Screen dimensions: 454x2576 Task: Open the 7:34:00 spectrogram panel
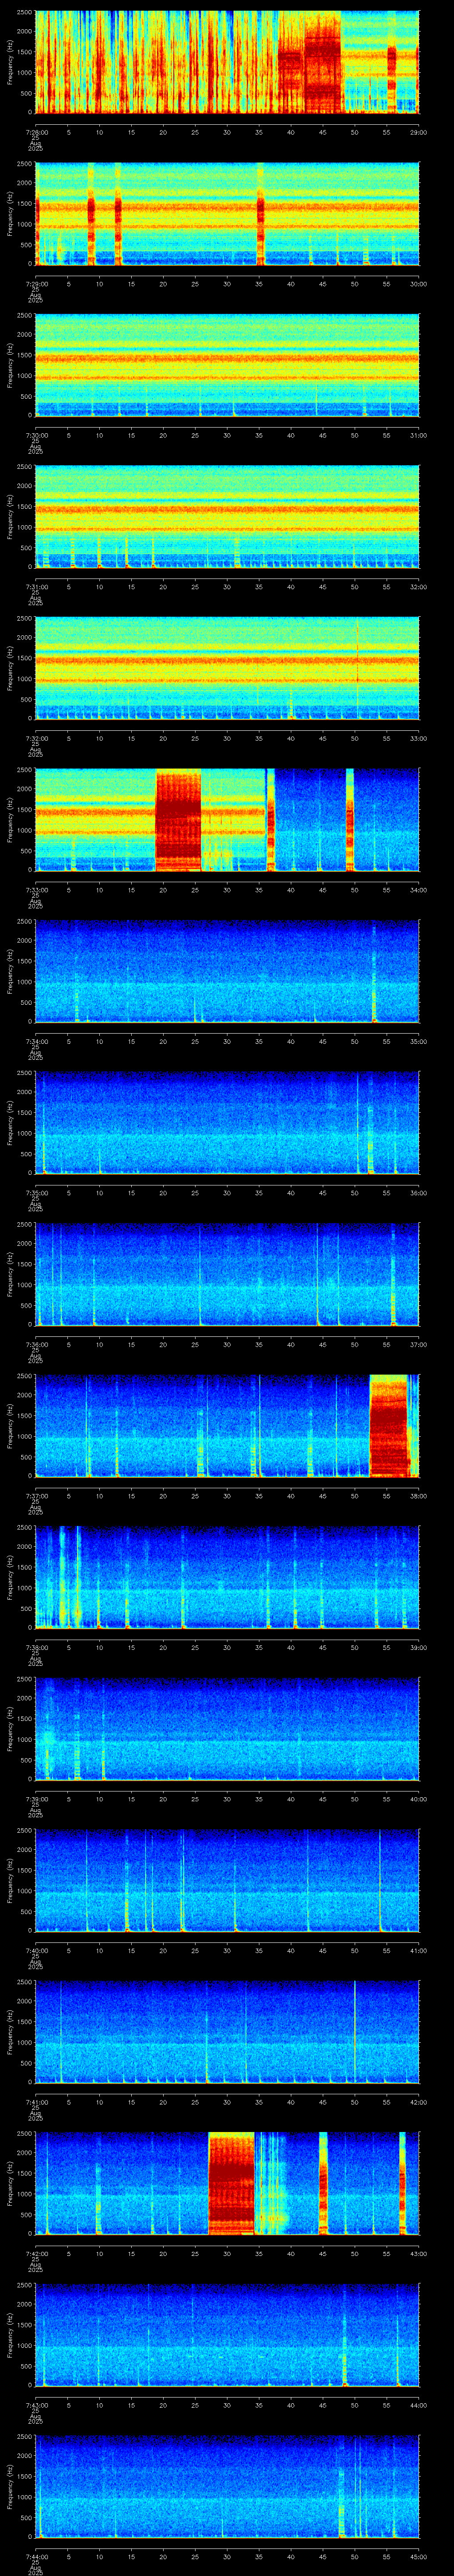[x=227, y=971]
